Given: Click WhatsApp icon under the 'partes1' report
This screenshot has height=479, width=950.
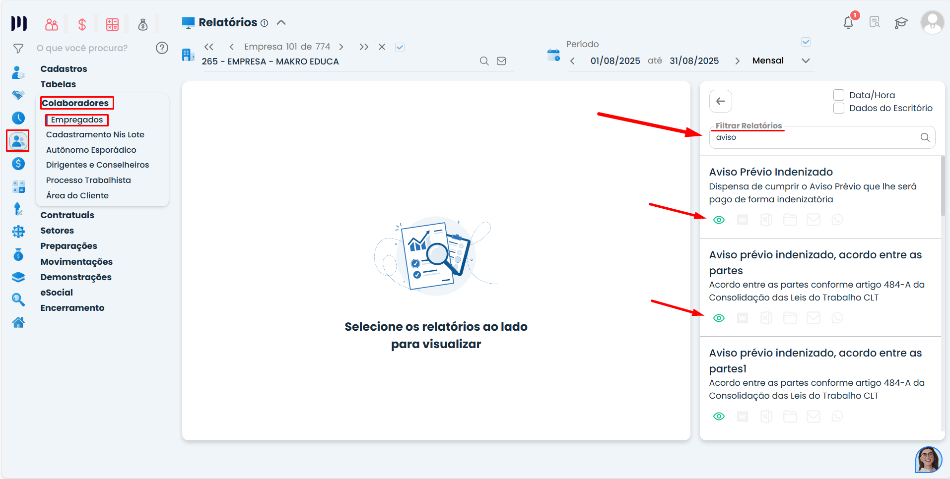Looking at the screenshot, I should tap(837, 416).
